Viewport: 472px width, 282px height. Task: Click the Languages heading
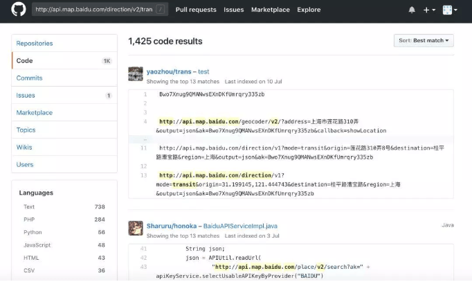click(36, 193)
